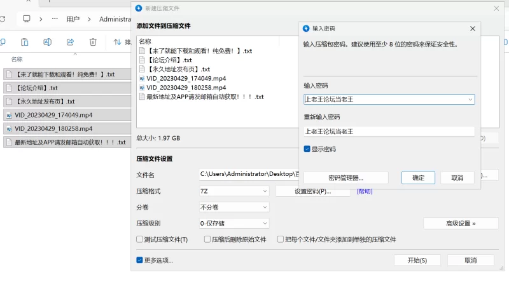Check 压缩后删除原始文件 option

pos(207,240)
